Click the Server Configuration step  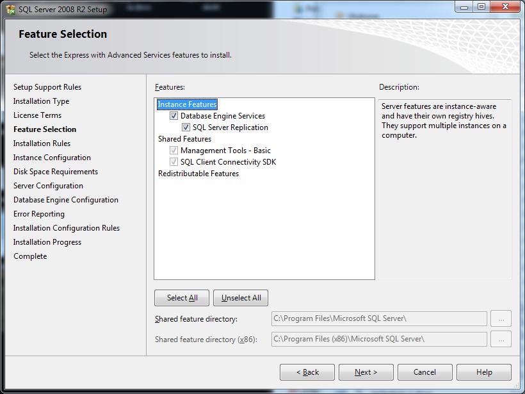pos(48,186)
